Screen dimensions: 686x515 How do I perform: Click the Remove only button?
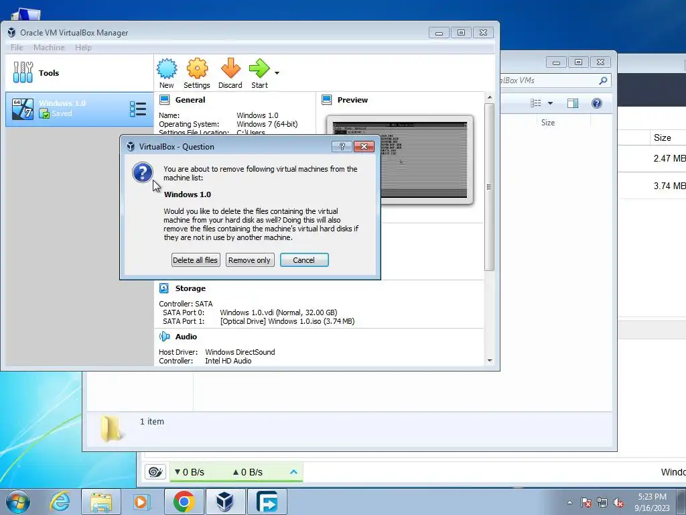[x=250, y=260]
